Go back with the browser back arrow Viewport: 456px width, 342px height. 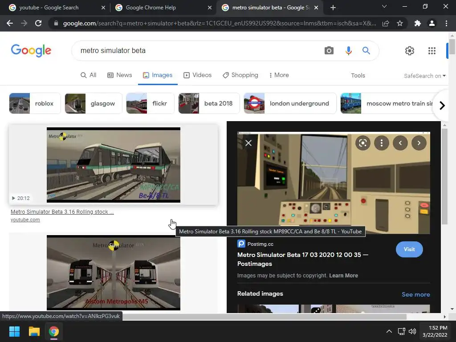[10, 23]
